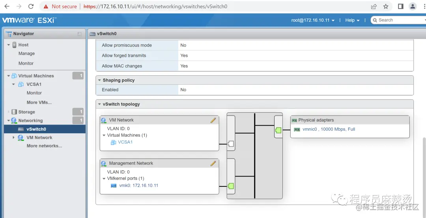Bookmark page with star icon
The width and height of the screenshot is (426, 218).
tap(386, 7)
